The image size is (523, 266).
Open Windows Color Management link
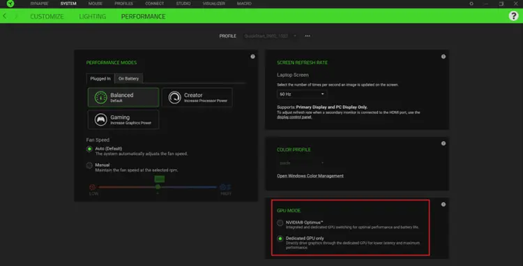[x=310, y=176]
